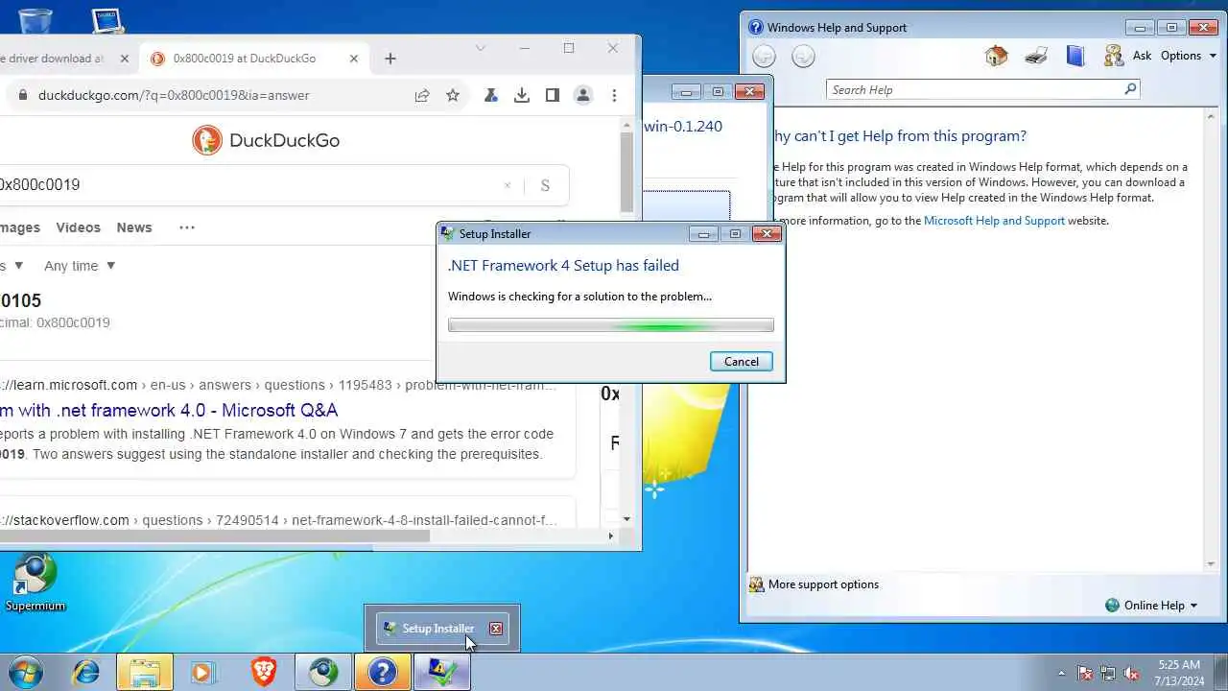Click Windows Start button
This screenshot has height=691, width=1228.
(x=26, y=672)
